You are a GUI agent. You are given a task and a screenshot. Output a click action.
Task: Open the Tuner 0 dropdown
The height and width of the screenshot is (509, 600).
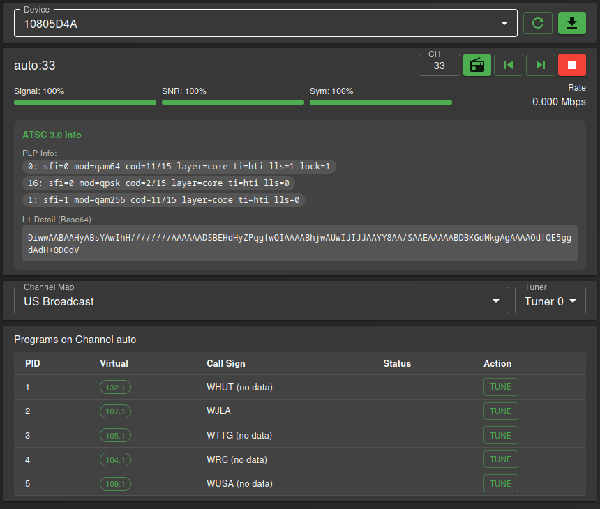[x=550, y=301]
